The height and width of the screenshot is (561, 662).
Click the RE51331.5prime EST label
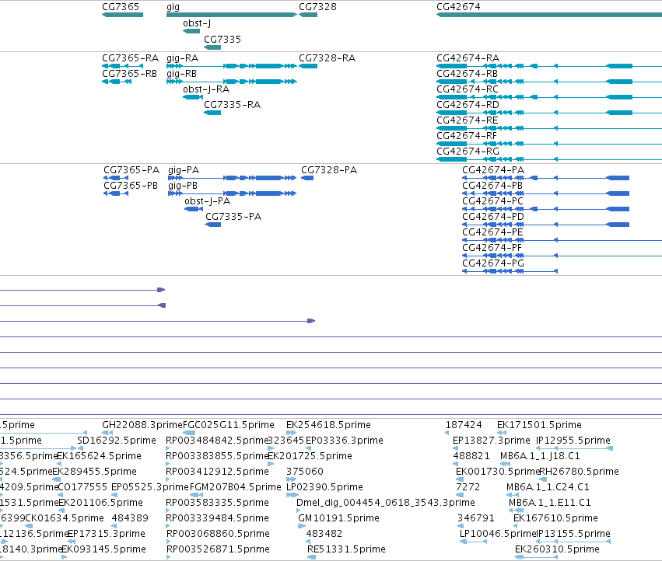[346, 549]
